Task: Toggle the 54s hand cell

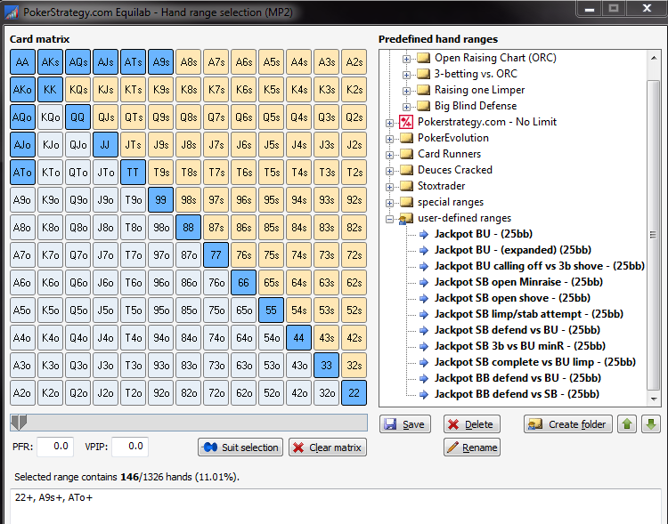Action: (x=298, y=310)
